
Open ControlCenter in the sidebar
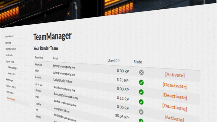coord(9,36)
